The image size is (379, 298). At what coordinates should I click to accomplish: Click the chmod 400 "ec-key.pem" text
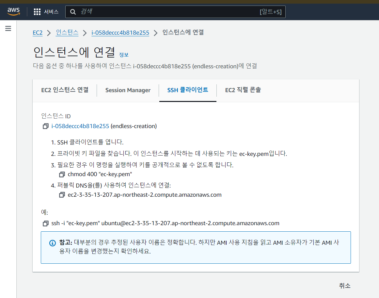[100, 174]
